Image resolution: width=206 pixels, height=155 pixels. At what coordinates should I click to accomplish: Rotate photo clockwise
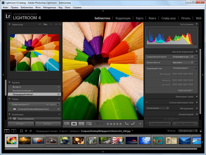point(133,124)
